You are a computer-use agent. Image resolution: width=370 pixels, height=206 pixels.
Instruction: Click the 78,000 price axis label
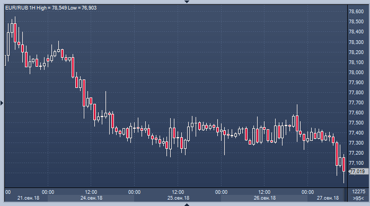356,73
